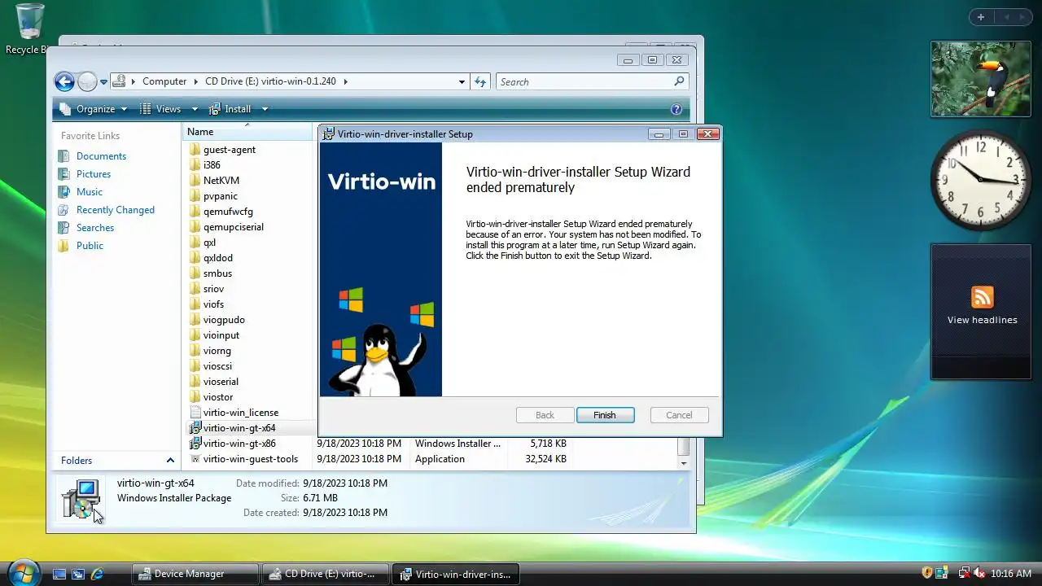The height and width of the screenshot is (586, 1042).
Task: Click the Music favorite link icon
Action: (x=64, y=192)
